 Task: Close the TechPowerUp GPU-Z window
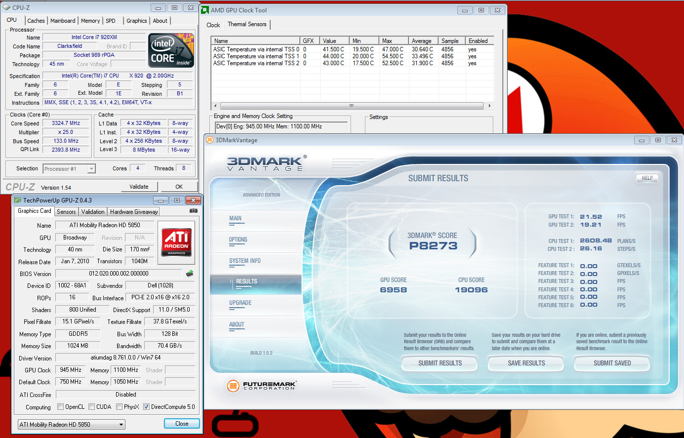point(193,200)
